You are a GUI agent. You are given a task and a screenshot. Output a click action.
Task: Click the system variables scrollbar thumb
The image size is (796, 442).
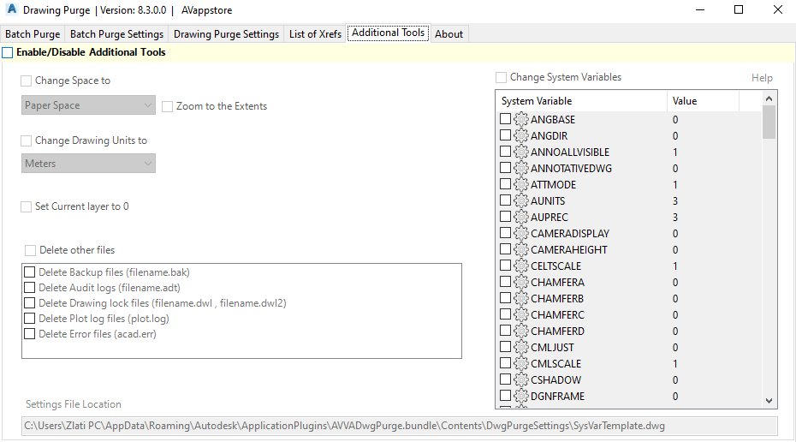[x=769, y=122]
